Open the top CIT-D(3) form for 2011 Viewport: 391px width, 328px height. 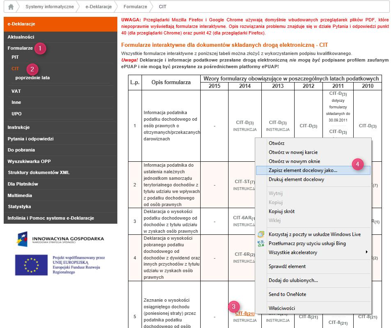[338, 94]
